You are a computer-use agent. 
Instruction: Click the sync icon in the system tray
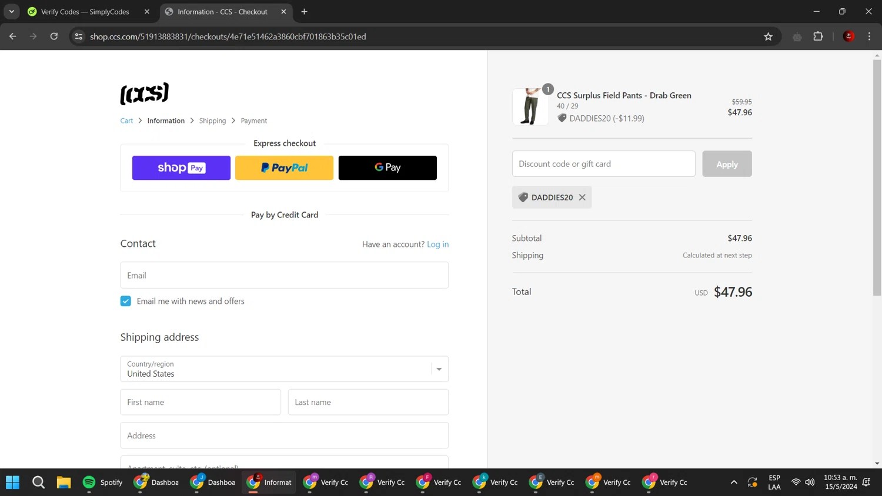[752, 482]
